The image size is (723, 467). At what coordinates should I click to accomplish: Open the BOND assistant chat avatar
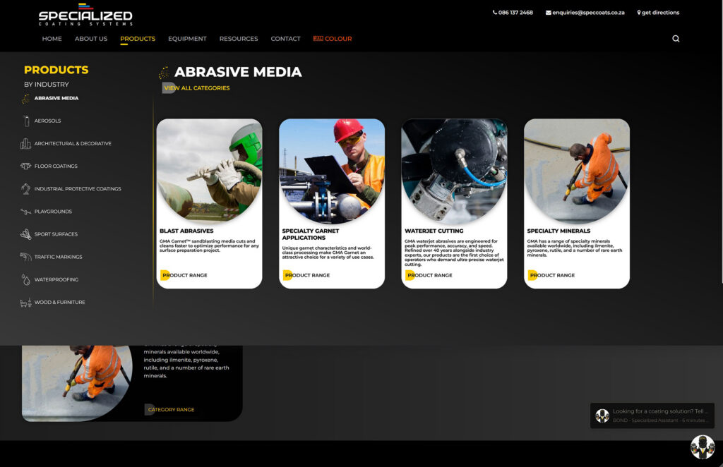pyautogui.click(x=703, y=447)
